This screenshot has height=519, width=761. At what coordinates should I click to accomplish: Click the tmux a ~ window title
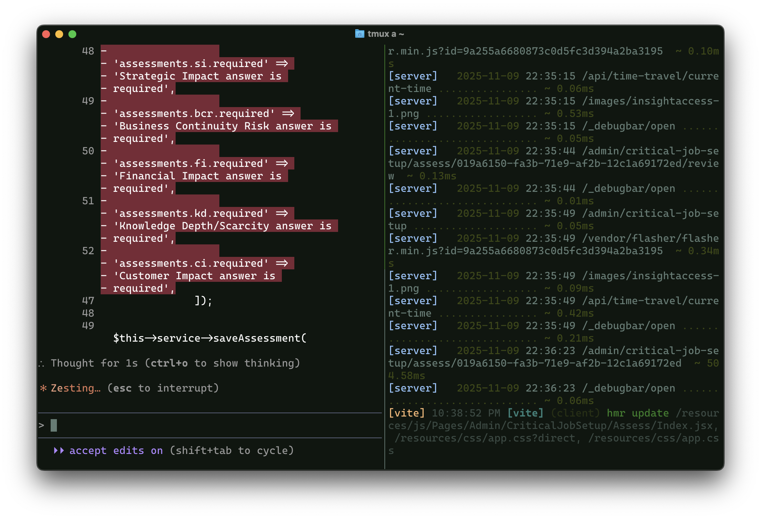click(x=385, y=34)
